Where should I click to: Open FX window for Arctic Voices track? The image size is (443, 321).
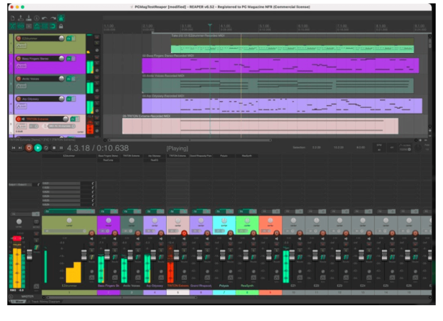pos(69,79)
